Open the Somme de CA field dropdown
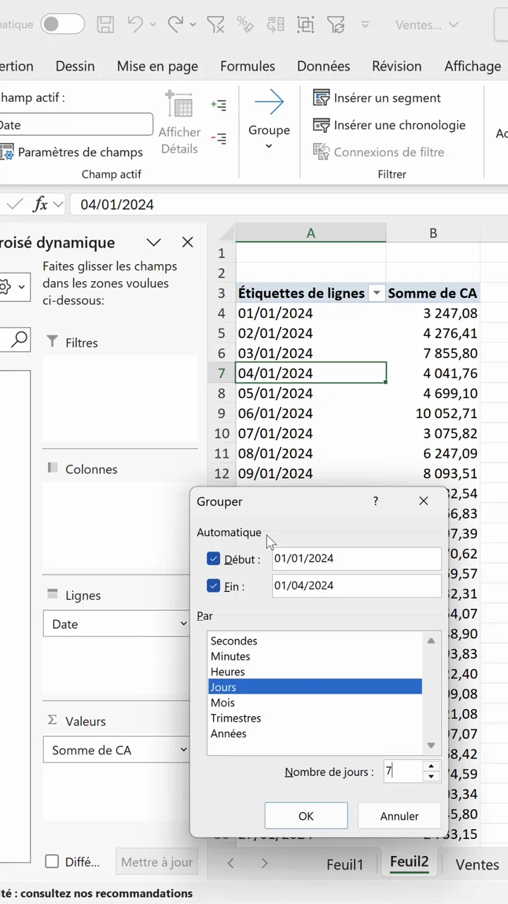 pyautogui.click(x=184, y=750)
